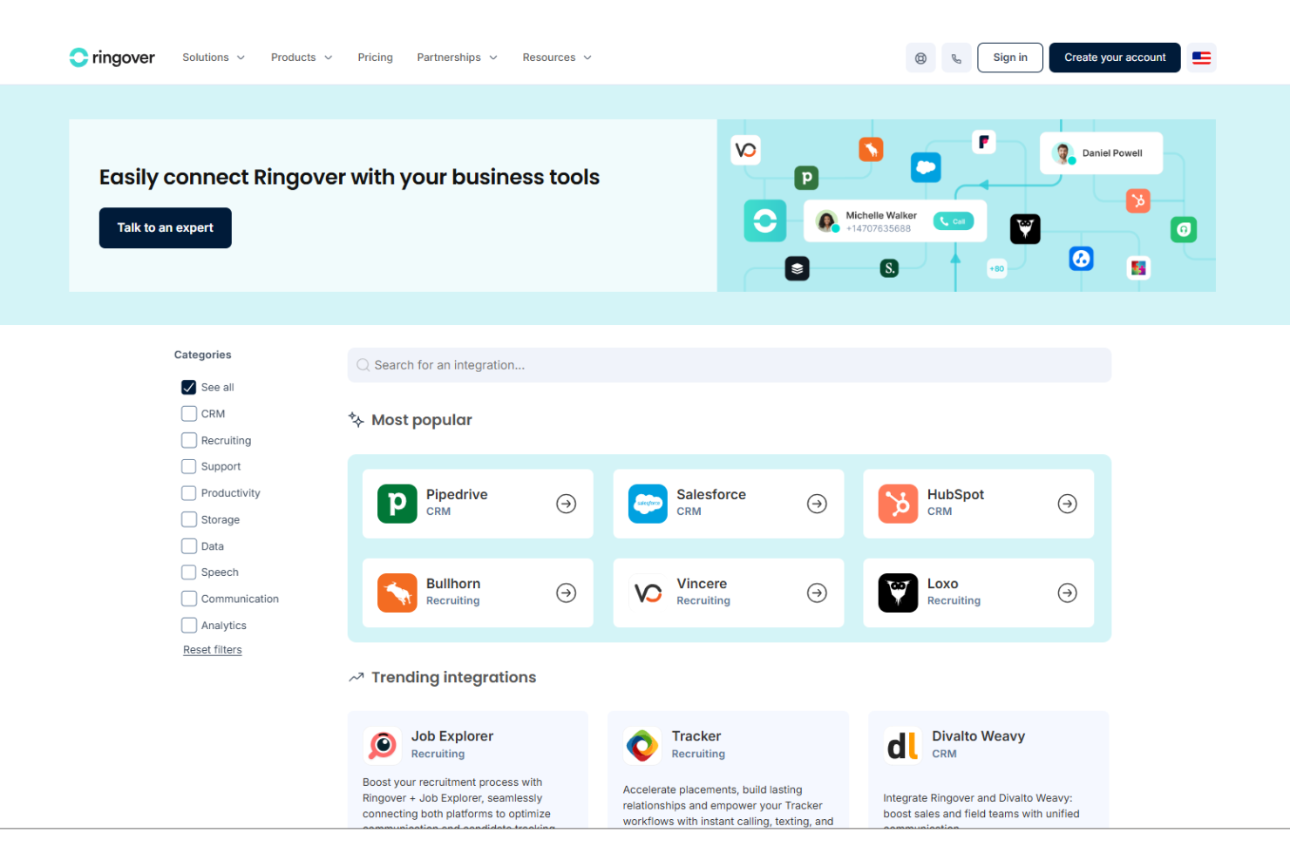
Task: Open the US flag language selector
Action: (x=1201, y=58)
